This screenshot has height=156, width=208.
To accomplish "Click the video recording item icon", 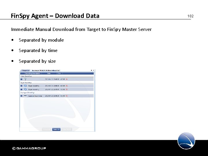I will pos(25,79).
